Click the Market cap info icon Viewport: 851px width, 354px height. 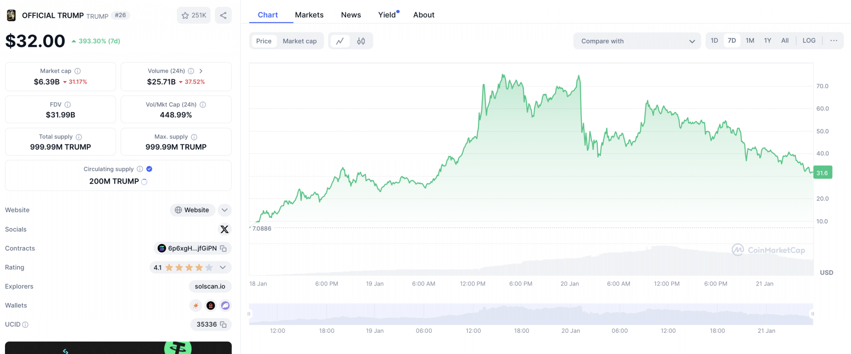tap(78, 71)
